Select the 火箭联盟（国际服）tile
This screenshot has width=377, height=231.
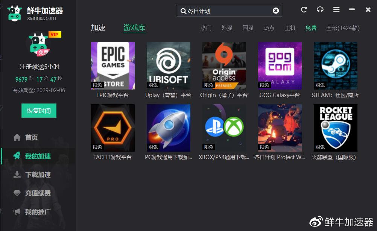click(x=335, y=128)
